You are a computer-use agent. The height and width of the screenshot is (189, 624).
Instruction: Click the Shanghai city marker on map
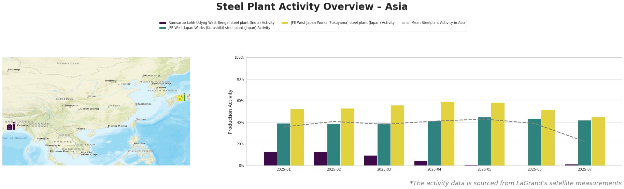136,105
